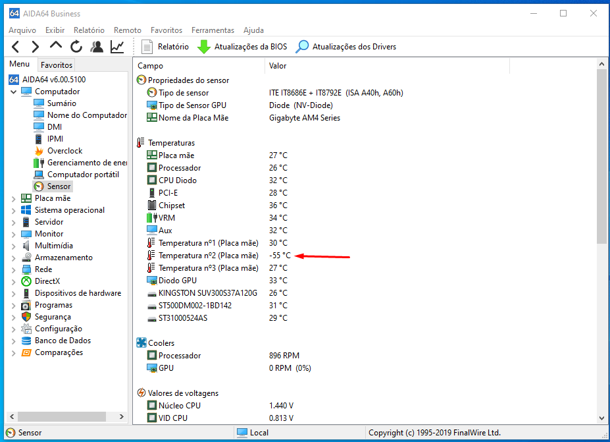Open the Ferramentas menu
Image resolution: width=610 pixels, height=442 pixels.
tap(213, 30)
